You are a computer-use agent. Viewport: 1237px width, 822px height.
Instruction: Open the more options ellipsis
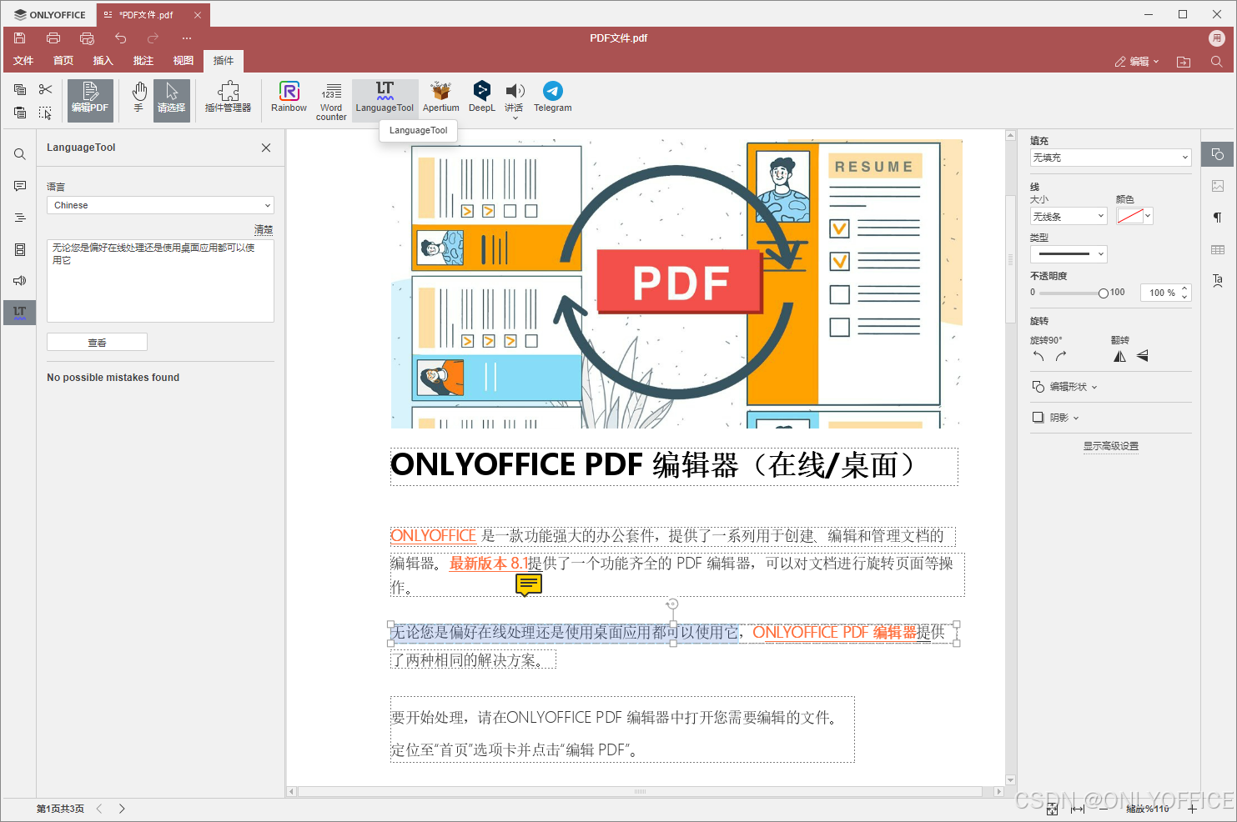tap(187, 38)
